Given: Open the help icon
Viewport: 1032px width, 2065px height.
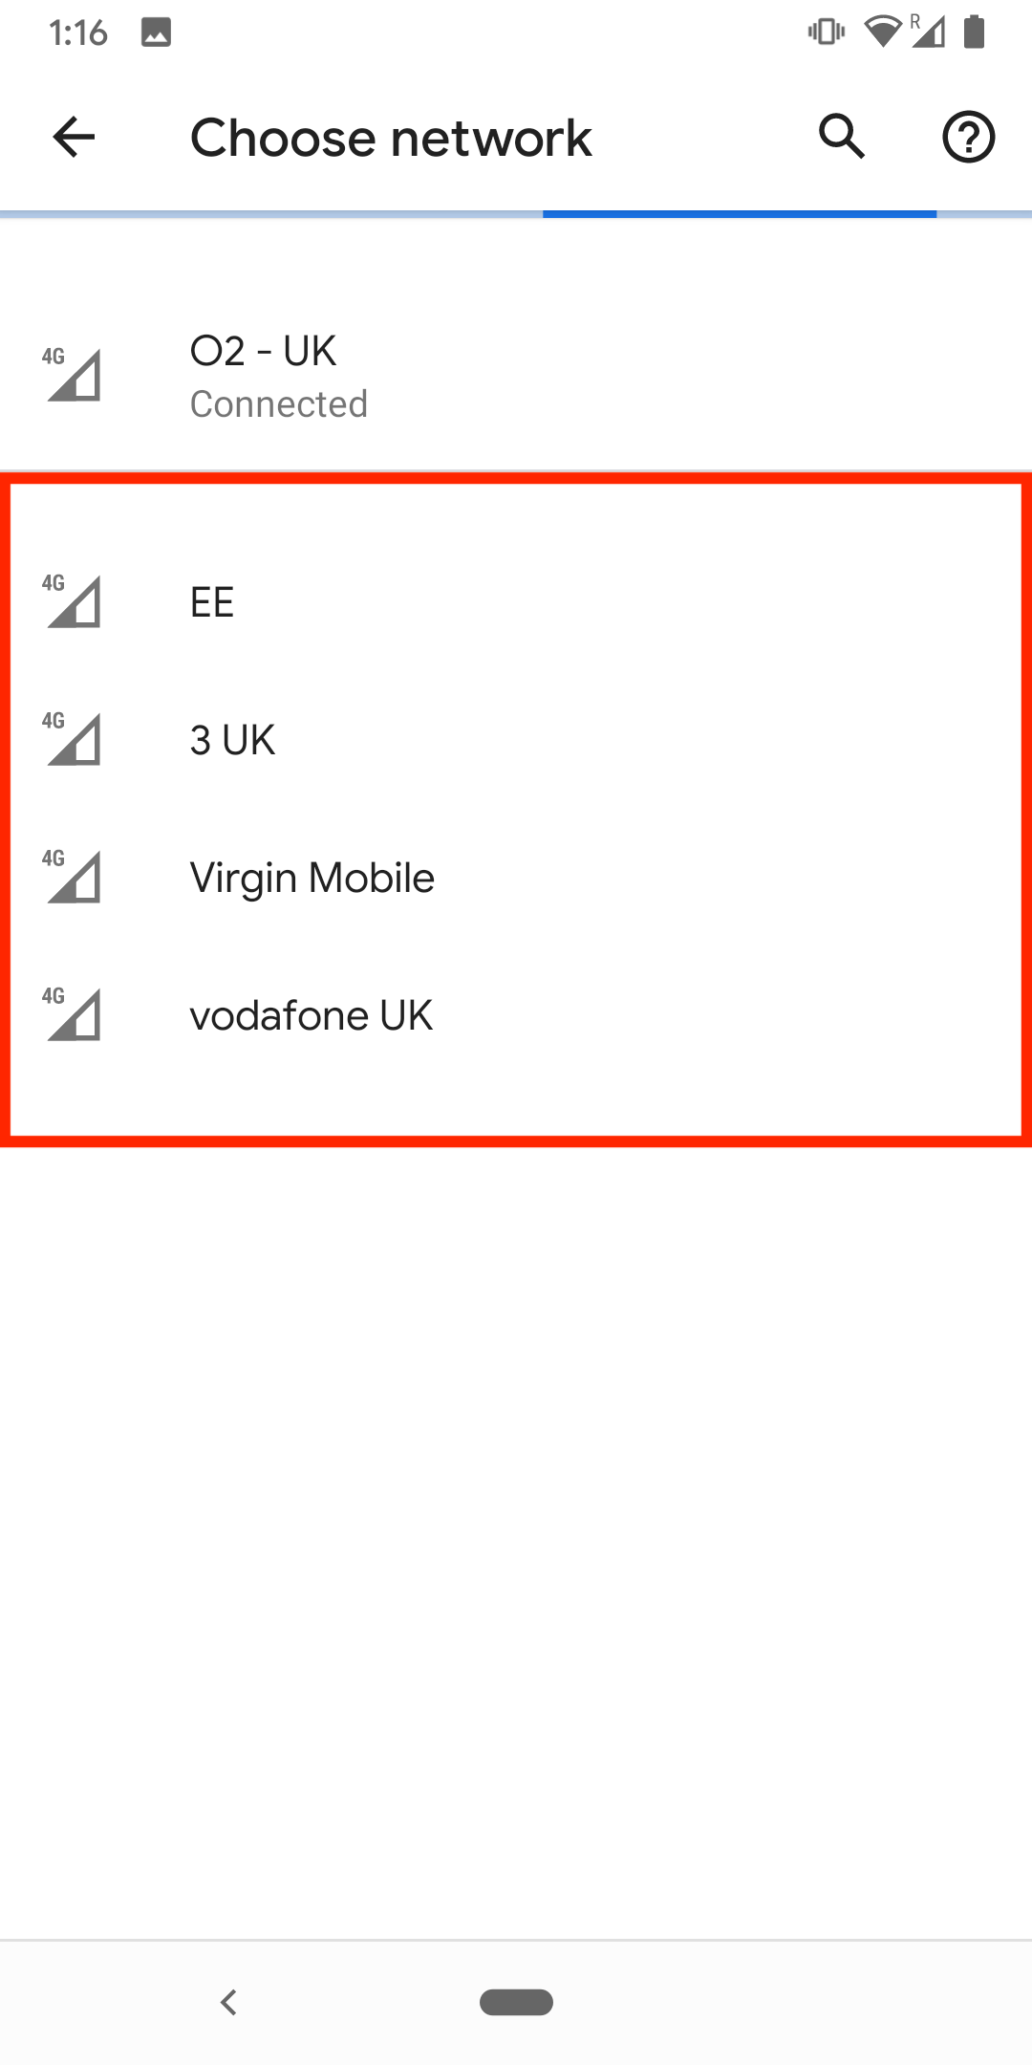Looking at the screenshot, I should pyautogui.click(x=967, y=136).
